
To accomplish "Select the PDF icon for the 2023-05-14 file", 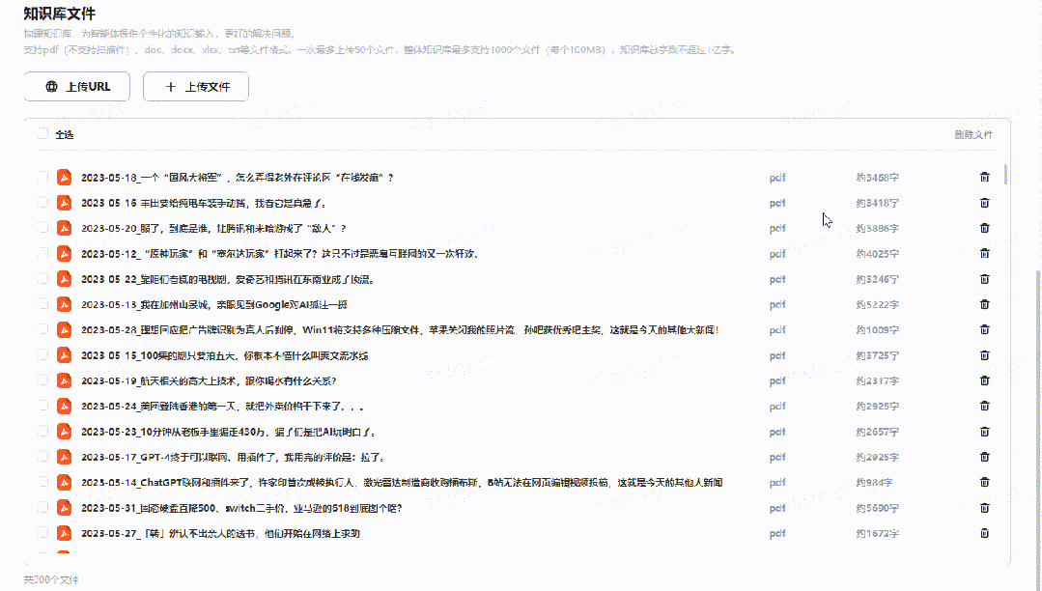I will click(x=64, y=482).
